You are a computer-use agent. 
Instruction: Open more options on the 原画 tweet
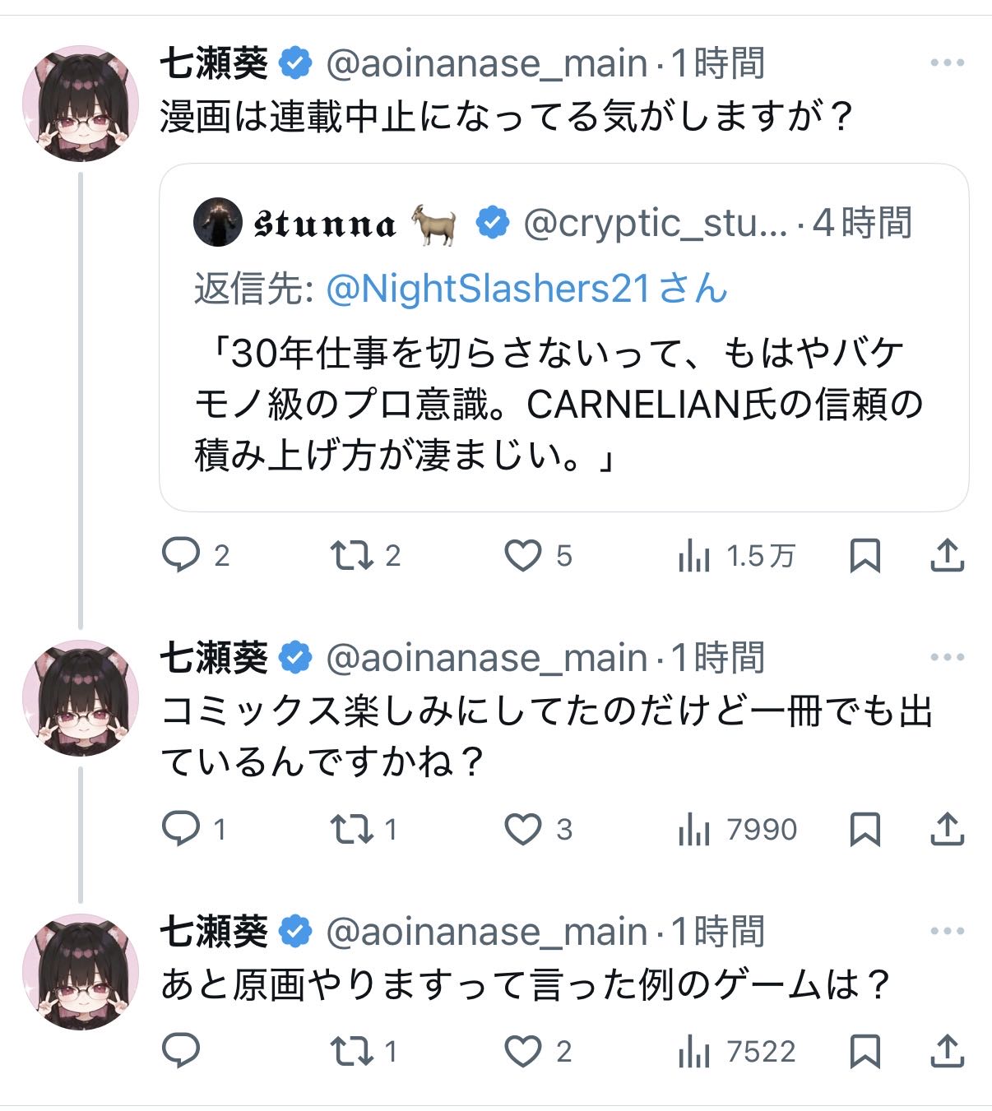coord(947,931)
